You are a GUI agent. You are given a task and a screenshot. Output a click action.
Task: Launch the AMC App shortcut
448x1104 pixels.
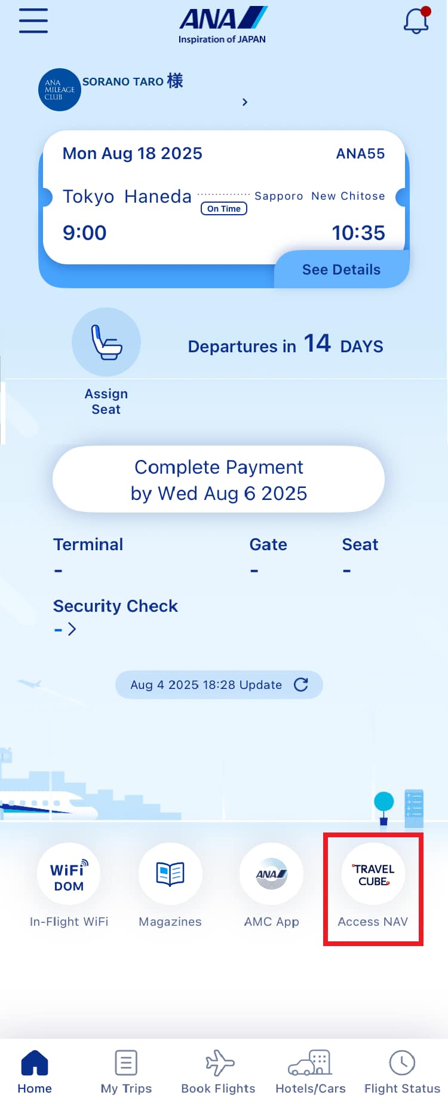(272, 874)
